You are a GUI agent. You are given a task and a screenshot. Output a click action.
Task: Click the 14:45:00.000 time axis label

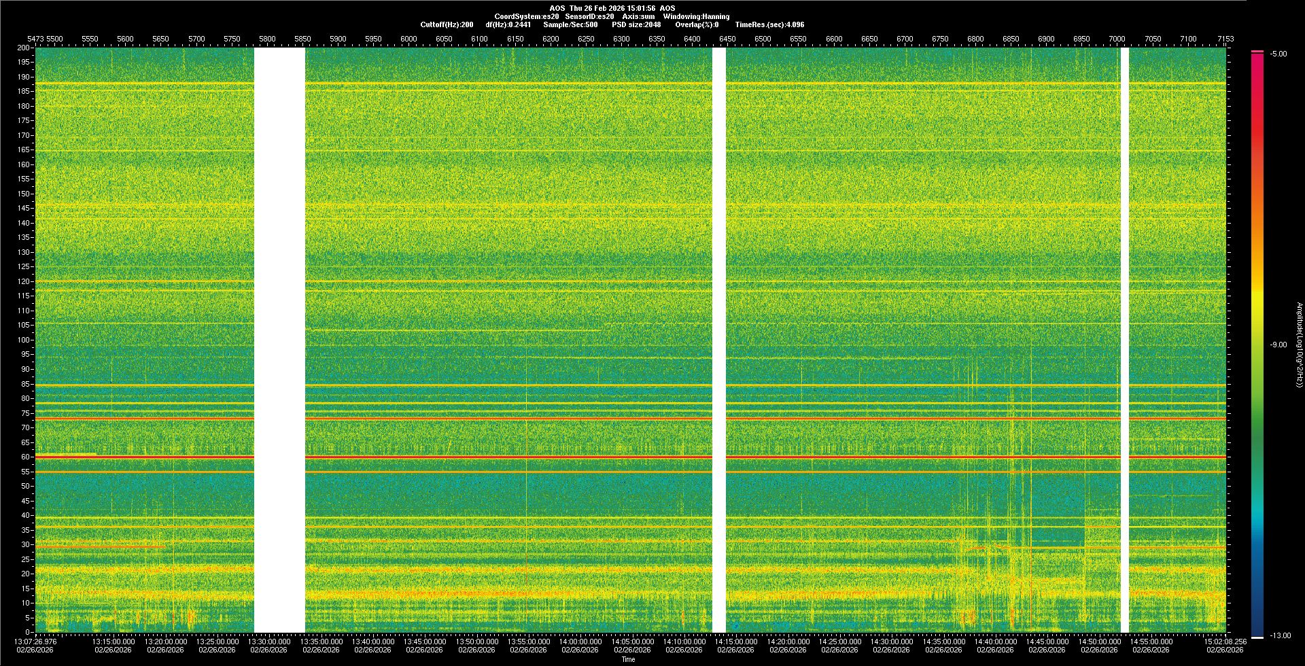click(1047, 642)
